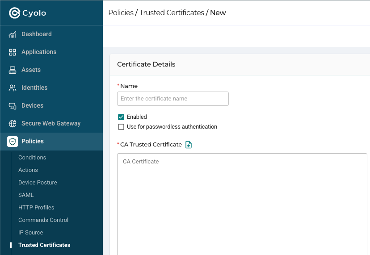
Task: Click the Certificate Details heading
Action: click(x=146, y=64)
